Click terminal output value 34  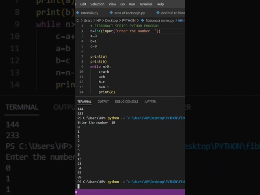click(x=80, y=168)
